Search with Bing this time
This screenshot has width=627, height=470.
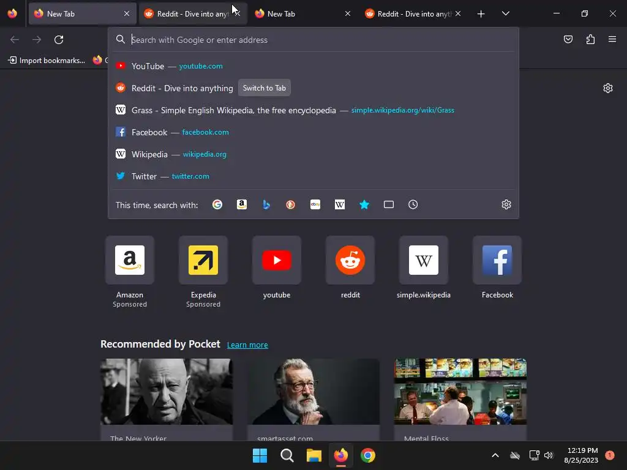point(266,204)
